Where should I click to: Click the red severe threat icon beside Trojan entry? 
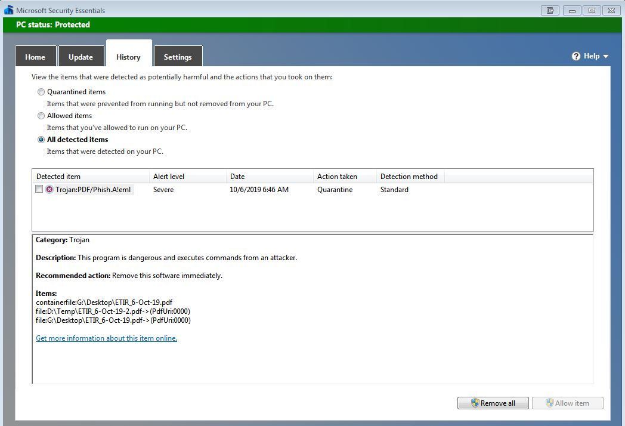tap(49, 190)
